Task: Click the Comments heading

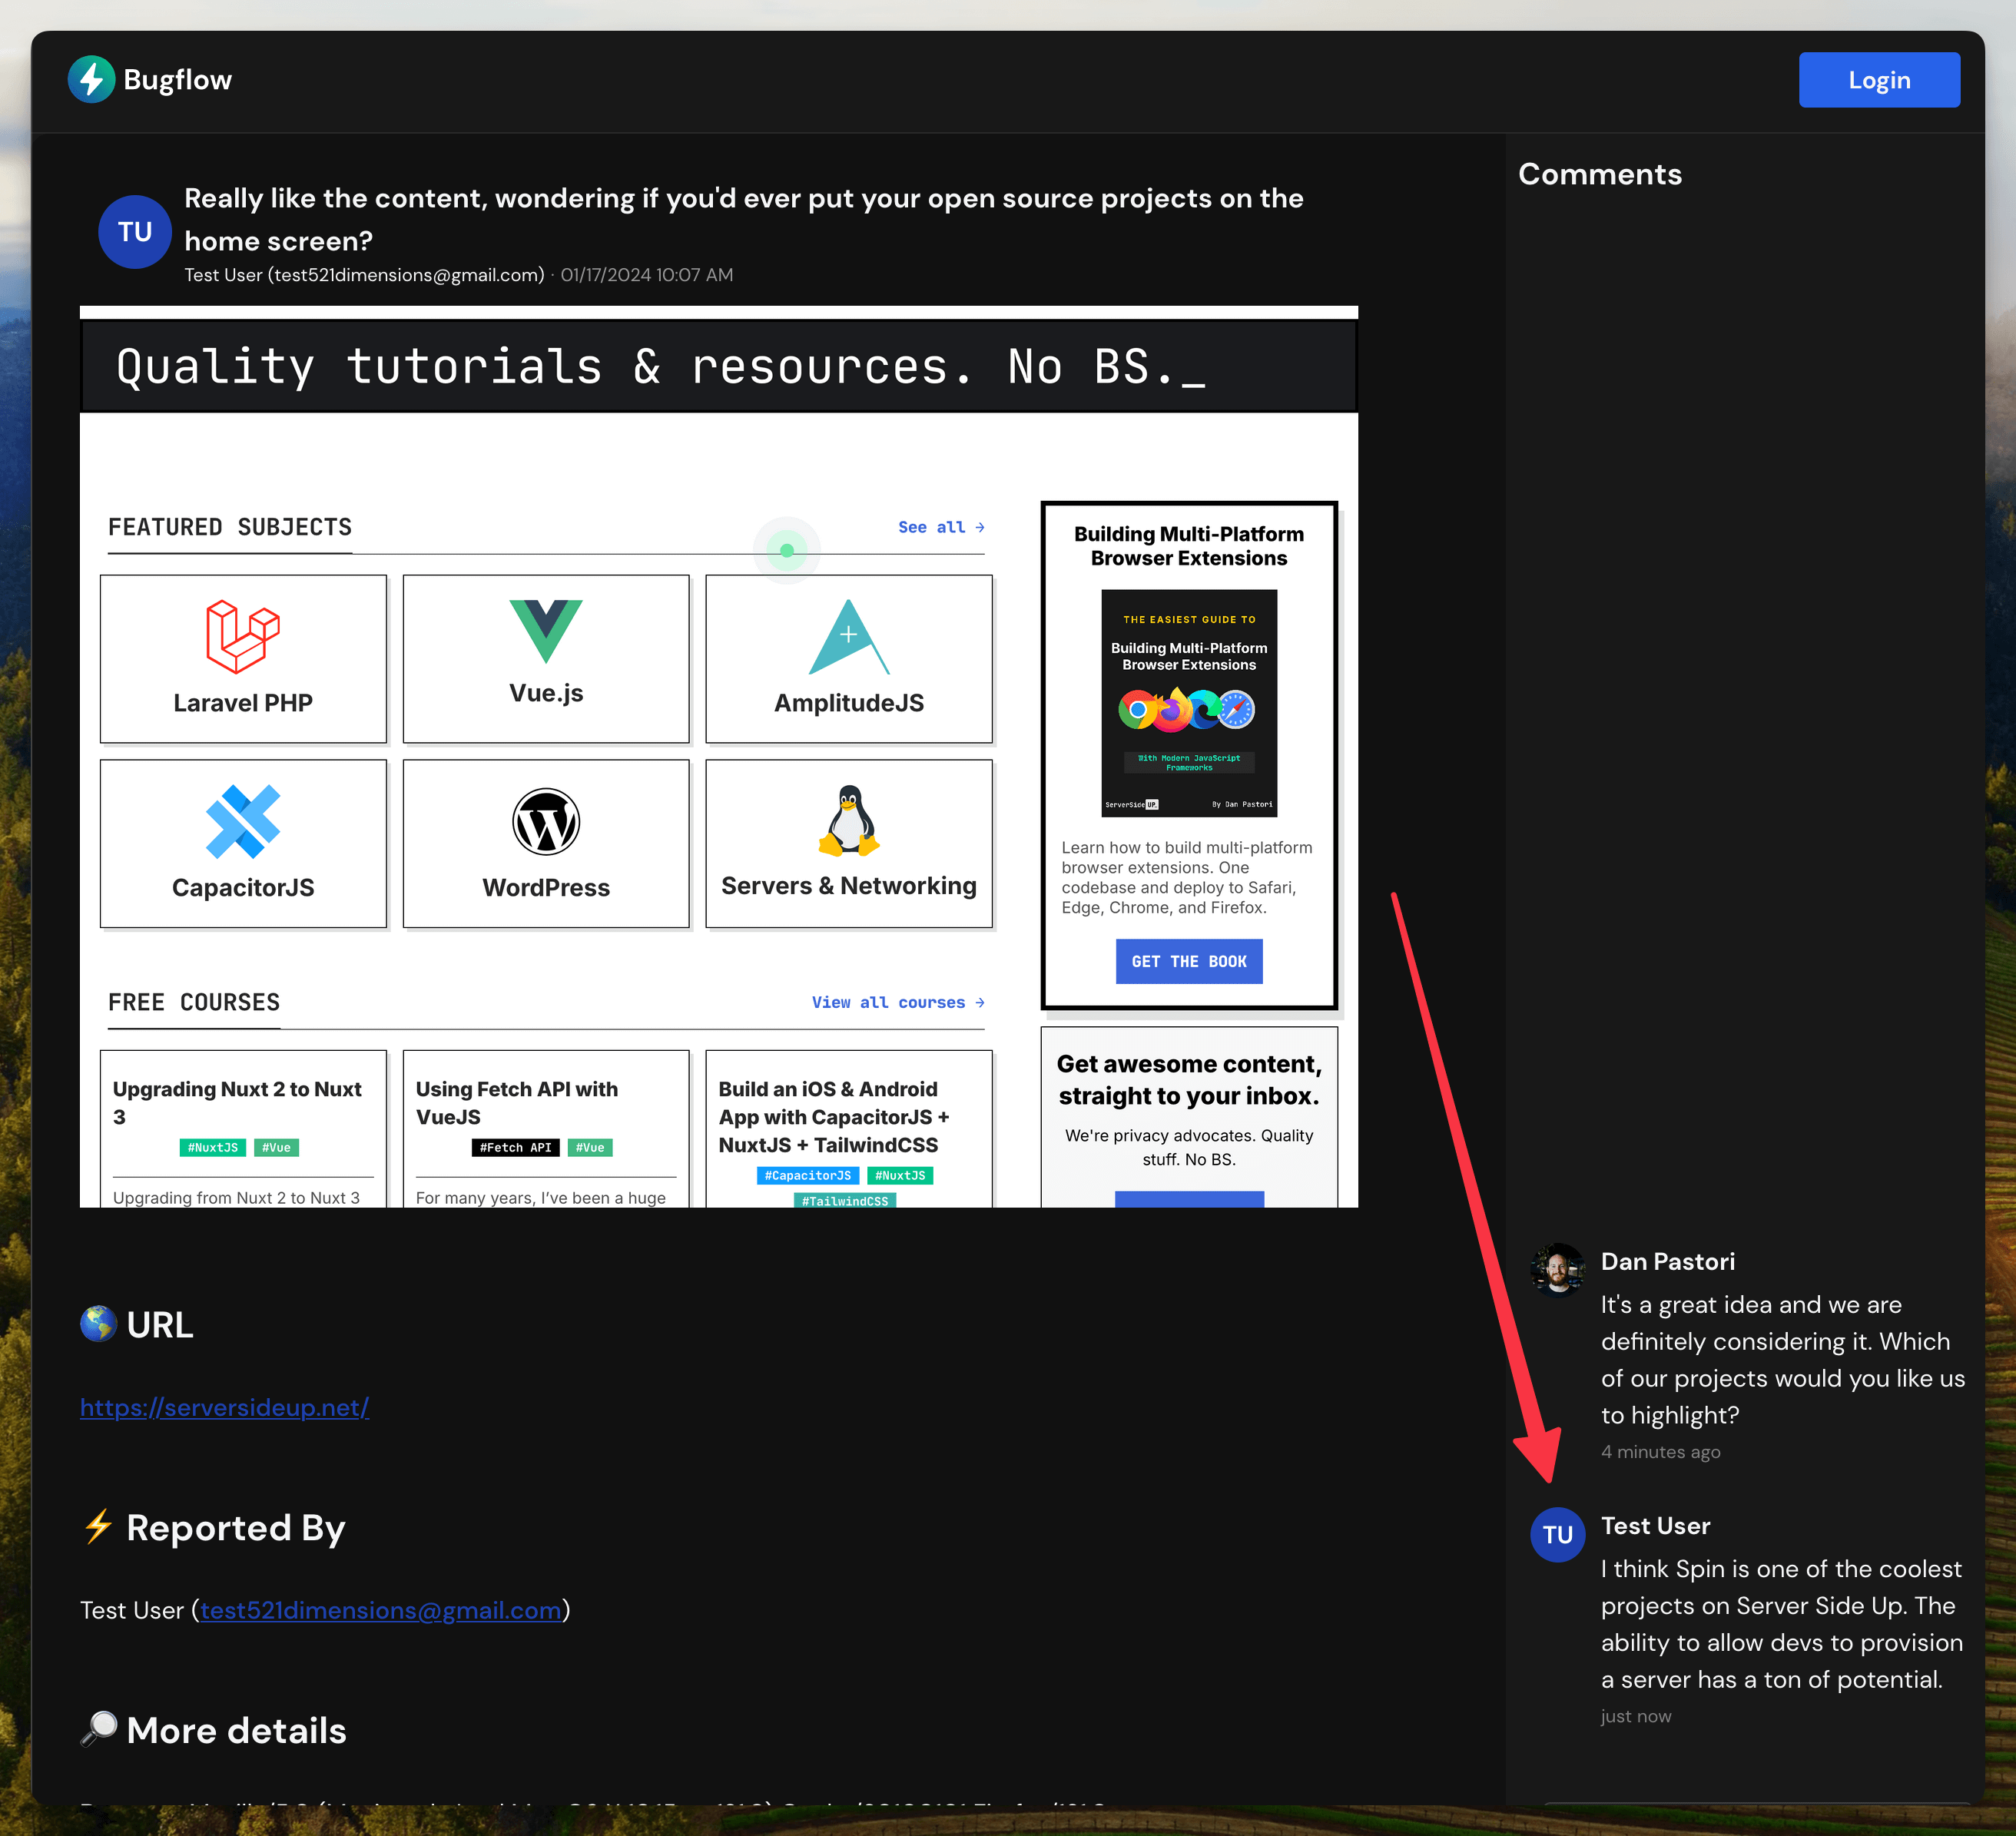Action: pyautogui.click(x=1600, y=174)
